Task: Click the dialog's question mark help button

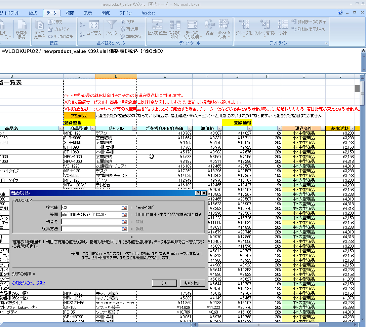Action: [198, 193]
